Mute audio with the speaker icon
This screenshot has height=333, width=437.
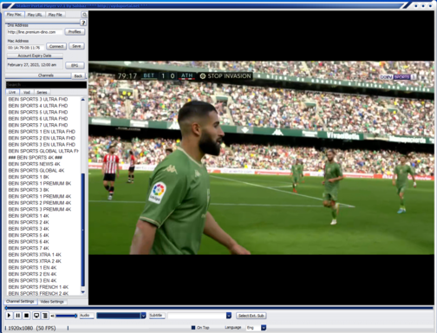(52, 316)
